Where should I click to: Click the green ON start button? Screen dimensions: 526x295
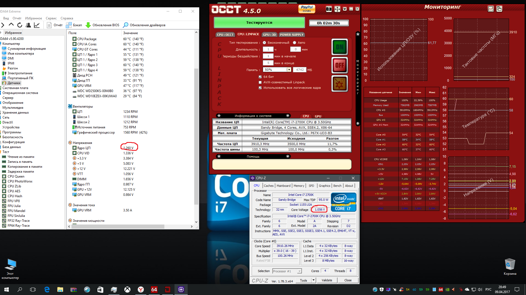point(339,47)
